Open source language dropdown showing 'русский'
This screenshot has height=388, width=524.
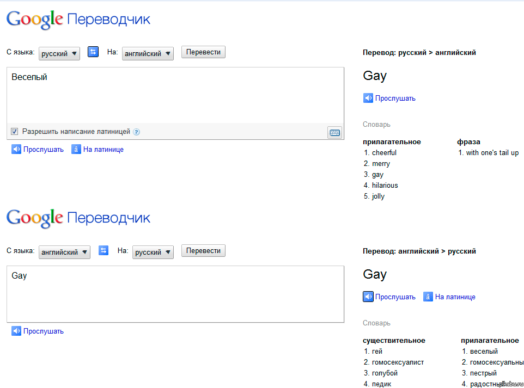point(59,53)
